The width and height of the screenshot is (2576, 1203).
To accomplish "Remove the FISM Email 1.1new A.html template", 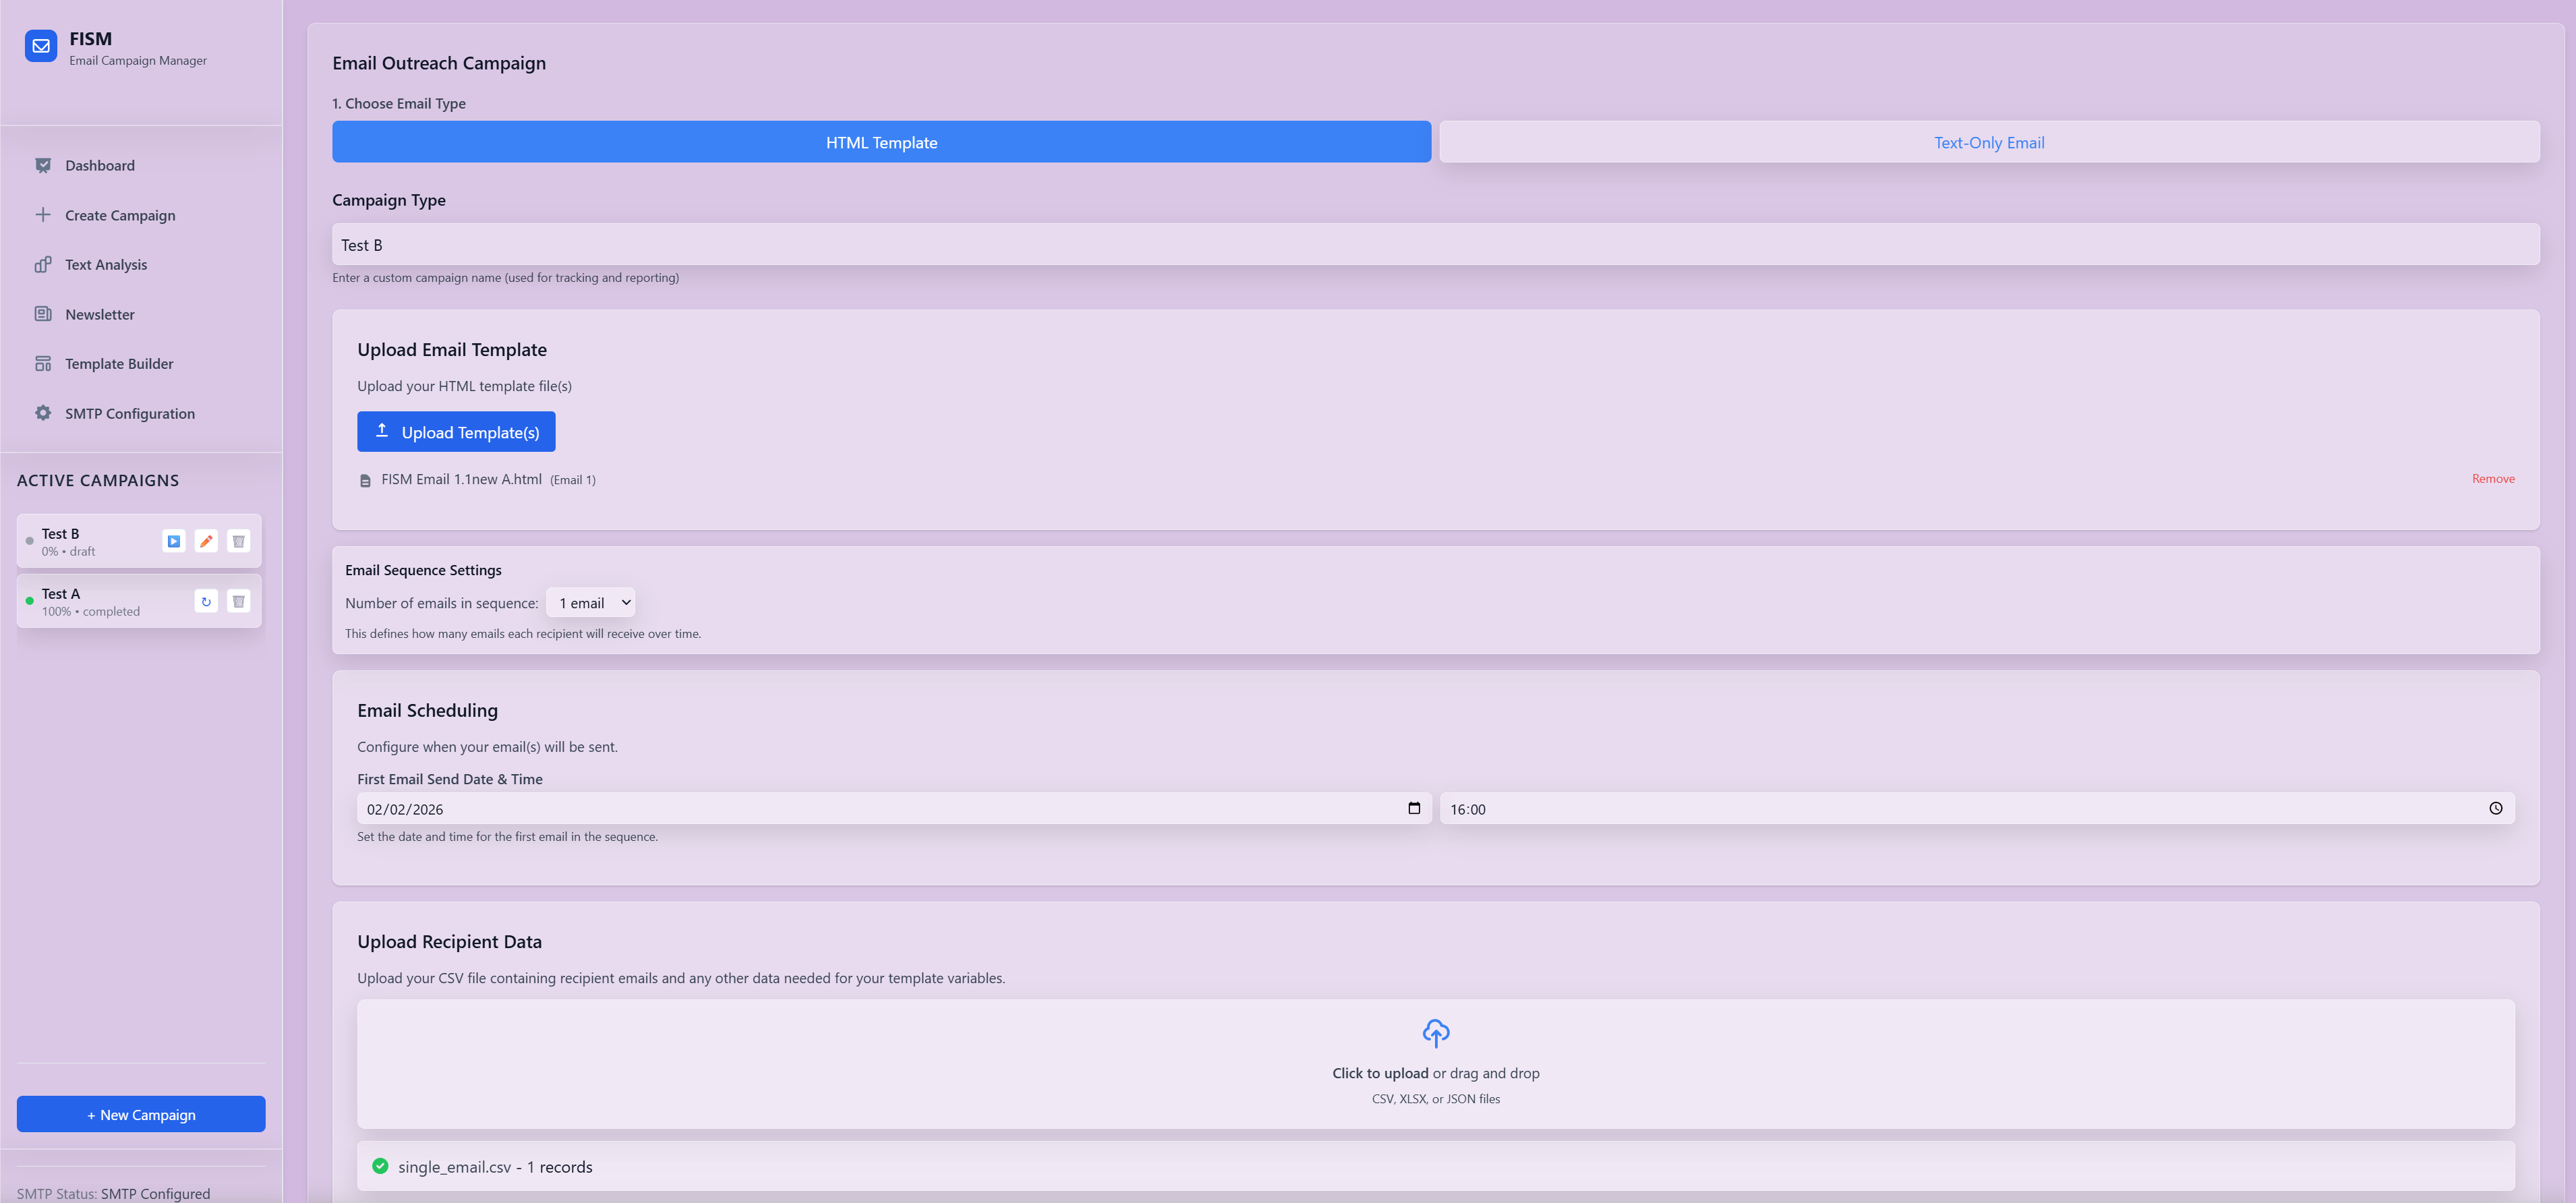I will tap(2493, 478).
